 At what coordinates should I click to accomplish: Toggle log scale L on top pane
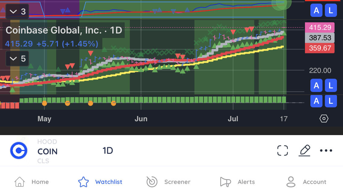pyautogui.click(x=331, y=10)
